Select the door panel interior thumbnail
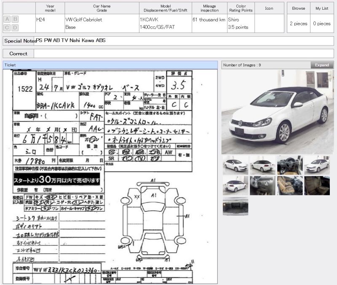337x285 pixels. [262, 186]
